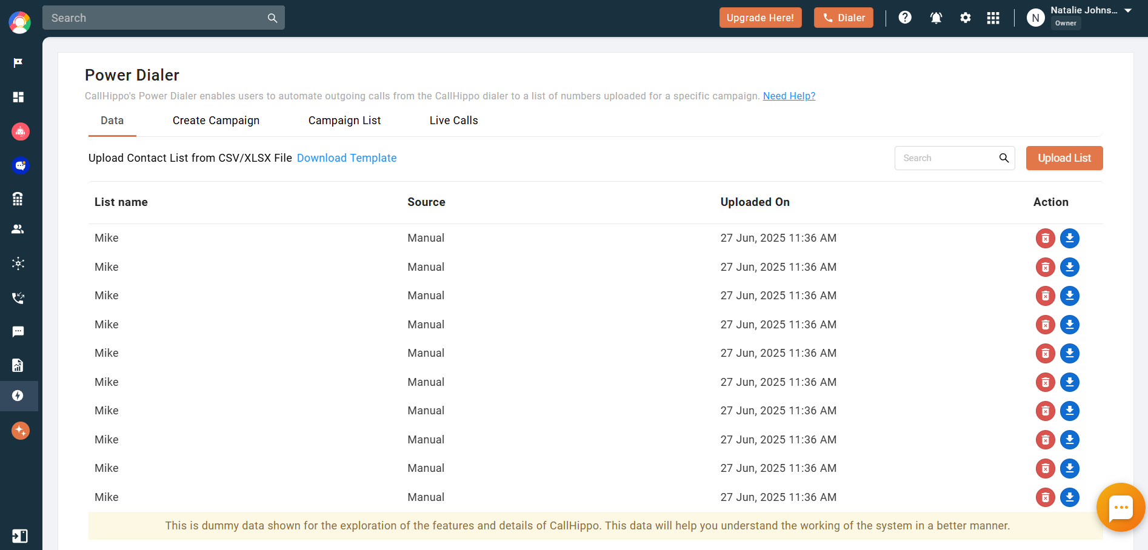
Task: Click the magnifier icon in list search box
Action: [x=1004, y=158]
